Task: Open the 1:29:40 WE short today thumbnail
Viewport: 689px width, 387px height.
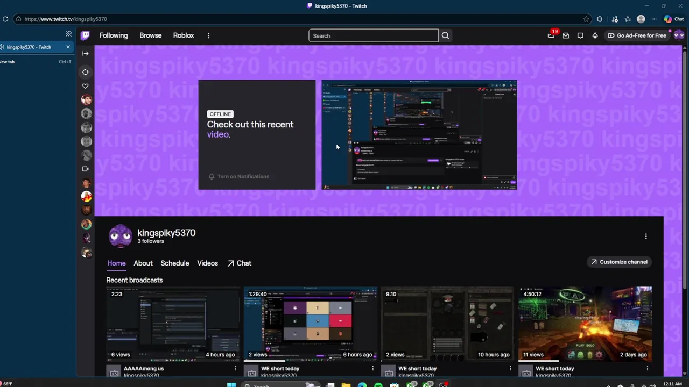Action: coord(311,324)
